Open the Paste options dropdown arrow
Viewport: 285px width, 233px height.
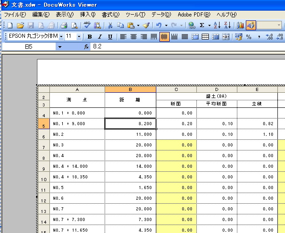coord(138,25)
